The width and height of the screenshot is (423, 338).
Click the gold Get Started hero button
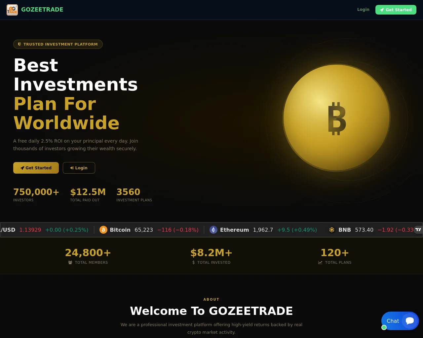(x=36, y=168)
